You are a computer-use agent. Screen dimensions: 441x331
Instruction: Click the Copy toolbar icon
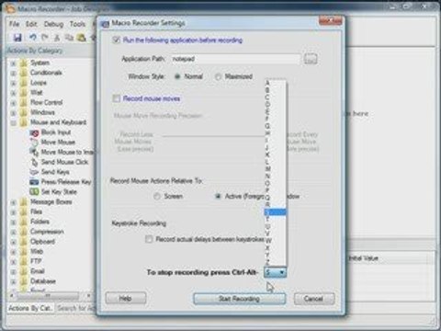click(x=69, y=38)
